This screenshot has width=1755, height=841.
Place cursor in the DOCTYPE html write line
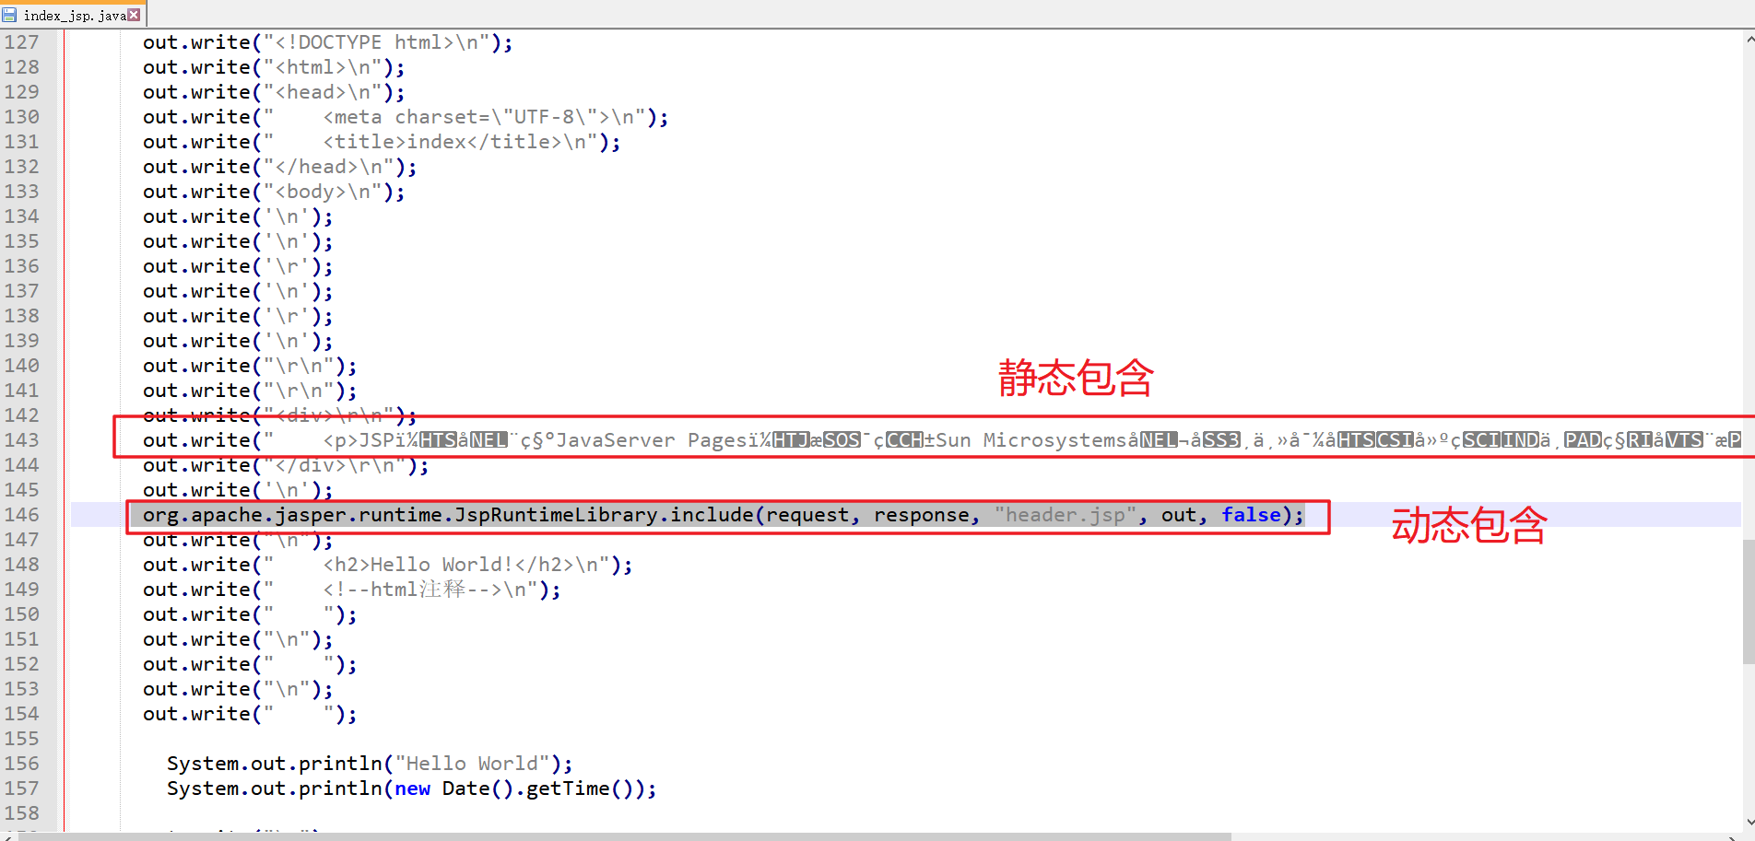pyautogui.click(x=327, y=42)
